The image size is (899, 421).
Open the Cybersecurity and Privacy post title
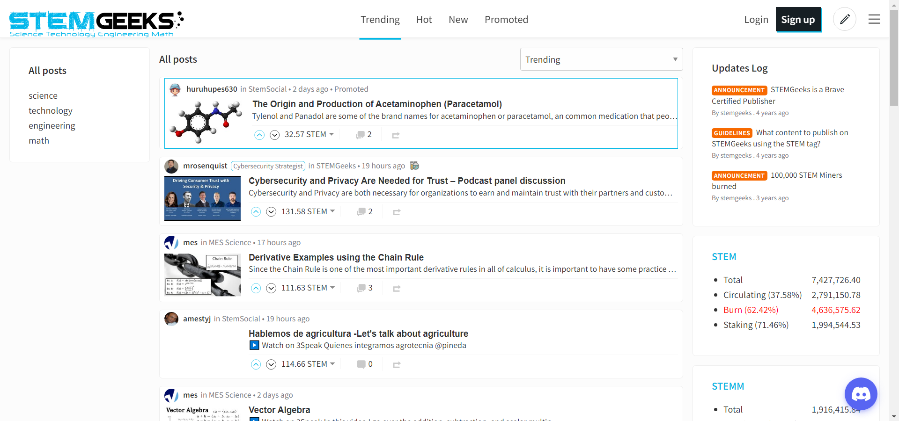(407, 181)
